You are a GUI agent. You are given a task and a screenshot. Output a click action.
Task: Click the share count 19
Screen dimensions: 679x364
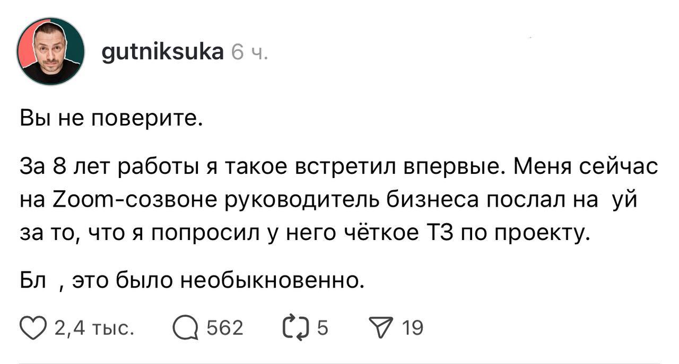pyautogui.click(x=412, y=329)
